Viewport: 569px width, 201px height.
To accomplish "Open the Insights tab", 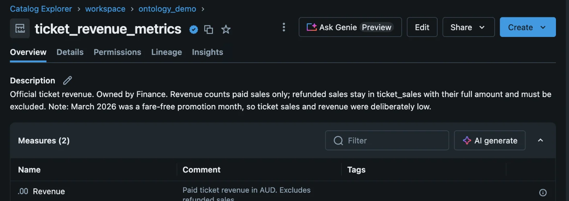I will (x=208, y=52).
